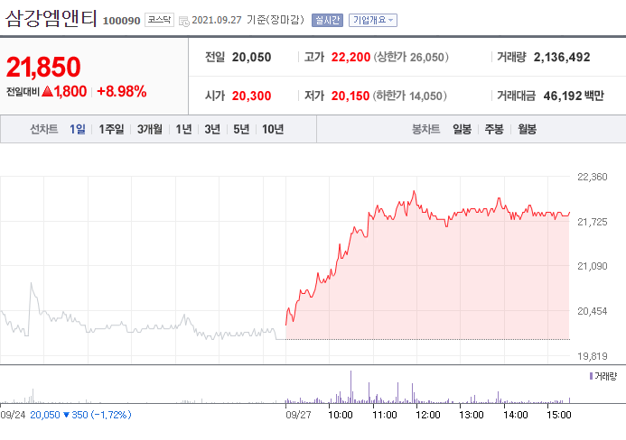Image resolution: width=626 pixels, height=440 pixels.
Task: Click the low price 20,150
Action: (350, 96)
